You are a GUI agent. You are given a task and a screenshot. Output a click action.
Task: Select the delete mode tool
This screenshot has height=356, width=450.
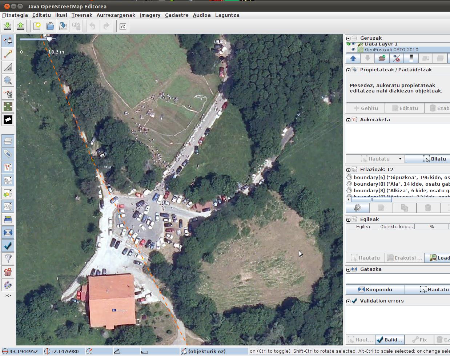click(x=8, y=94)
